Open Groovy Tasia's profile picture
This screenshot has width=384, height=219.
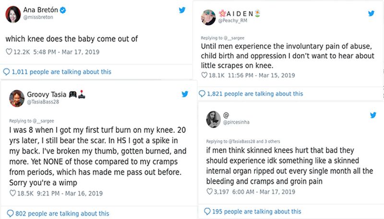(17, 98)
